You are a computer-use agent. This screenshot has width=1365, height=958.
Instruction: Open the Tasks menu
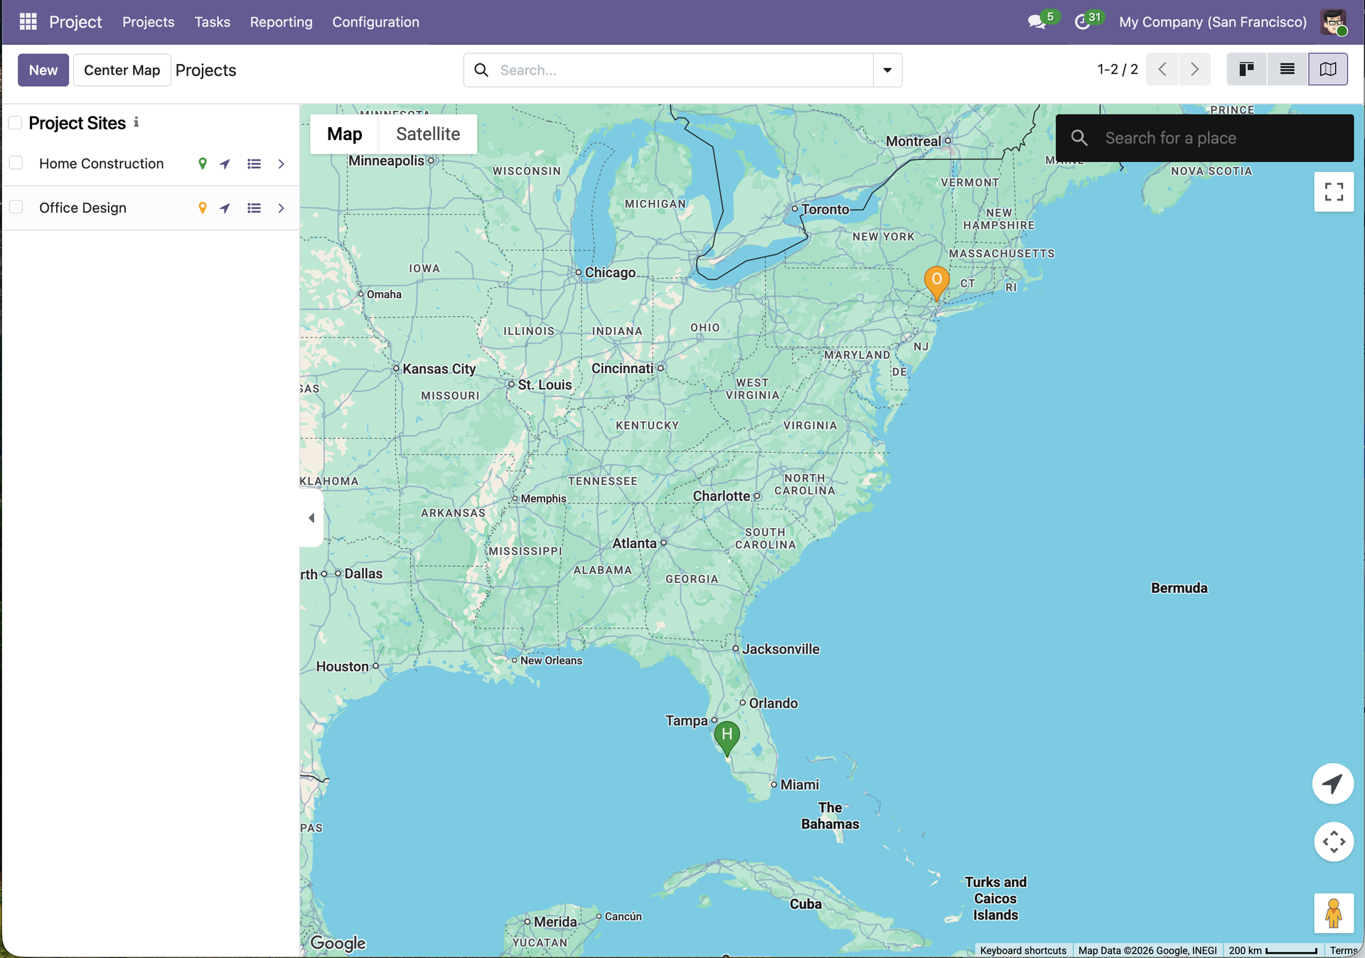212,22
